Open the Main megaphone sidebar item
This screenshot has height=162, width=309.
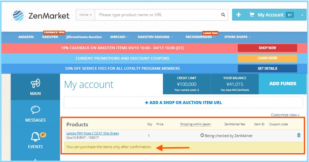[35, 87]
